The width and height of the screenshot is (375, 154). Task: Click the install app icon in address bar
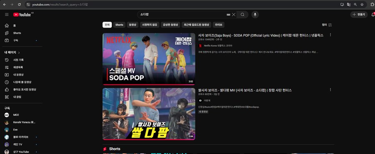(342, 4)
